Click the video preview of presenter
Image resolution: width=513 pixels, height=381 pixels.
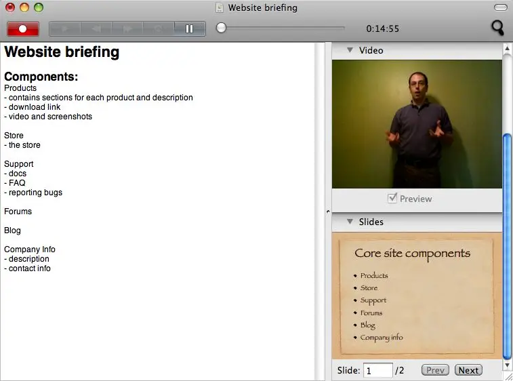(x=417, y=124)
